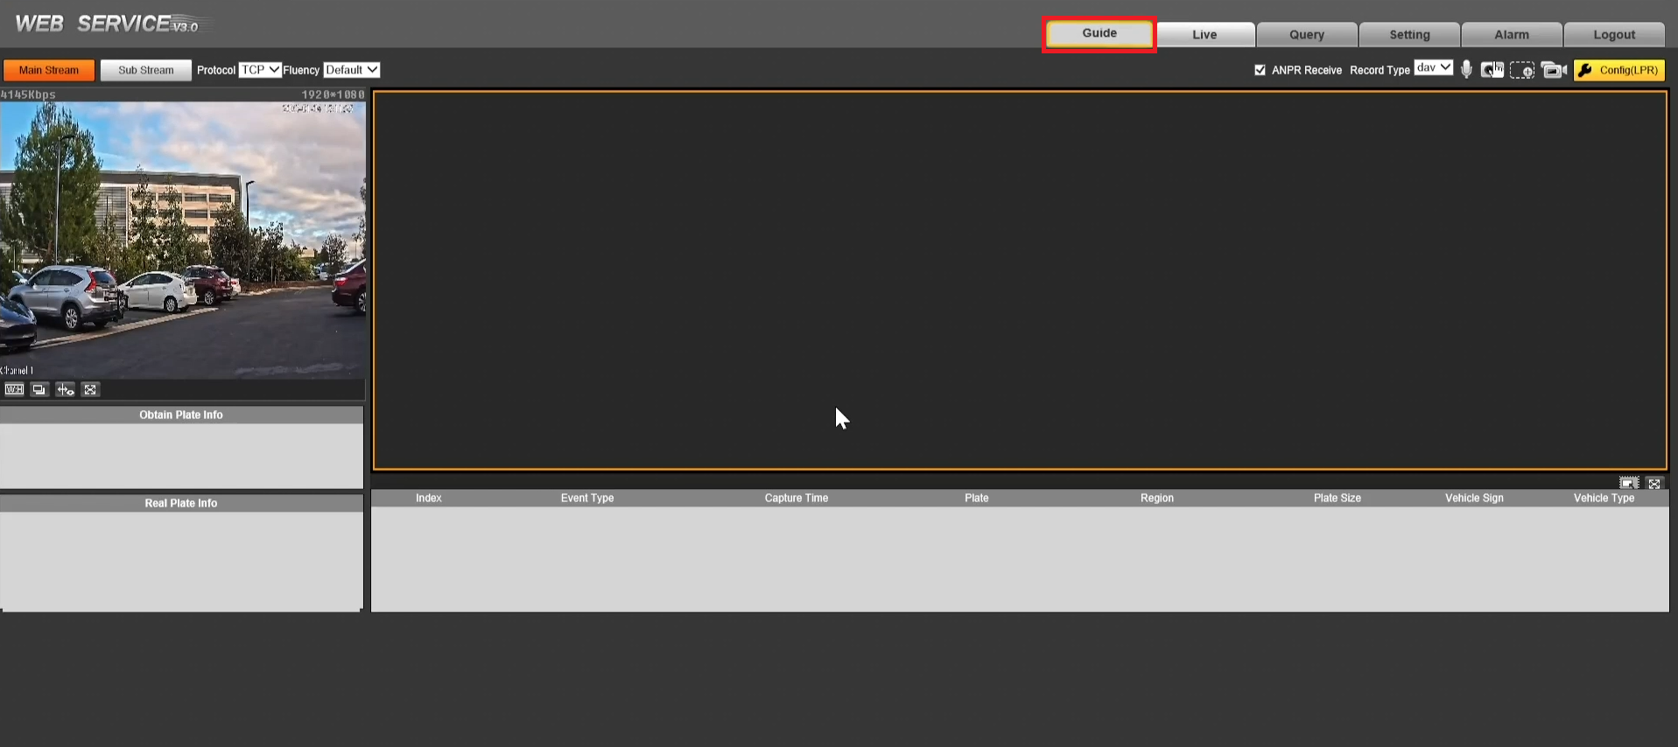Uncheck the ANPR Receive checkbox
The width and height of the screenshot is (1678, 747).
click(1260, 70)
